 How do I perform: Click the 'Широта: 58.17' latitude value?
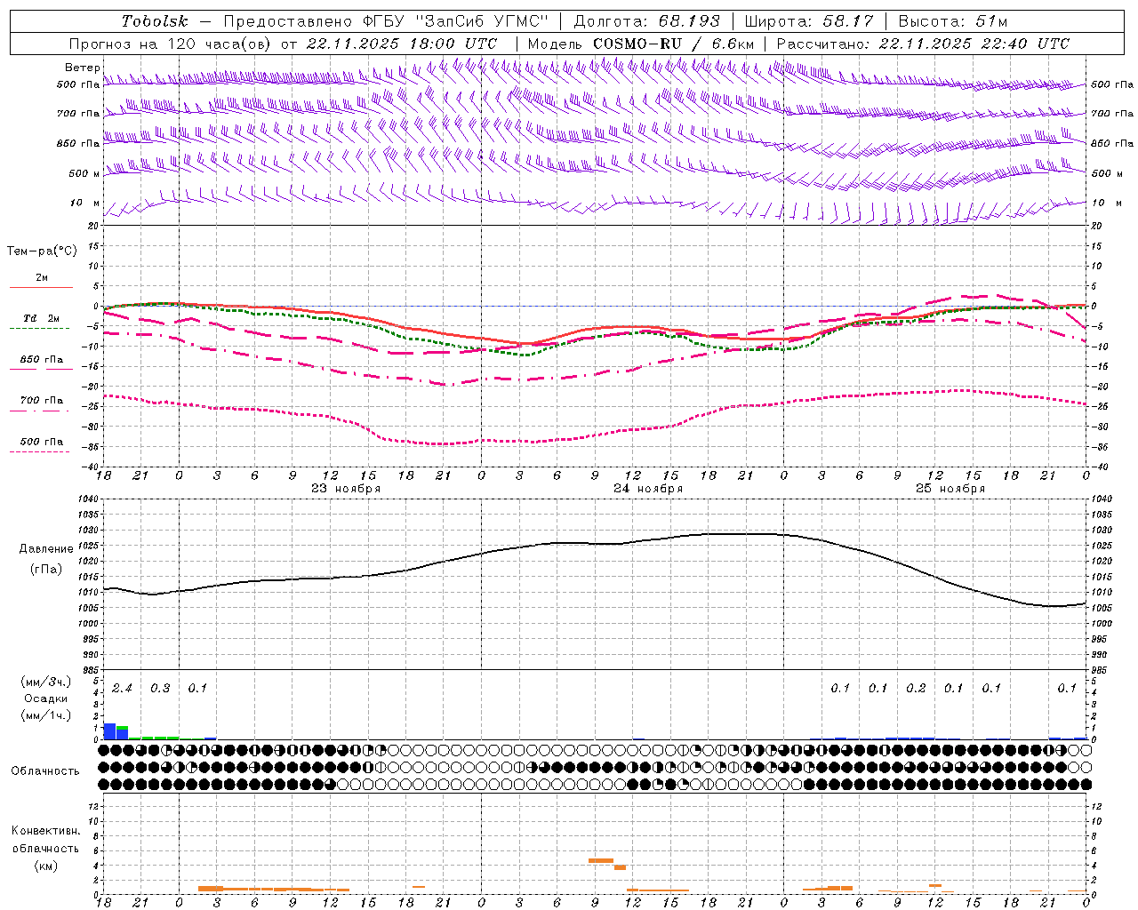click(809, 21)
